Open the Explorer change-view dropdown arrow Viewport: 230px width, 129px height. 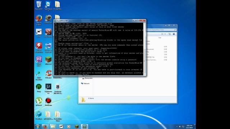click(165, 34)
